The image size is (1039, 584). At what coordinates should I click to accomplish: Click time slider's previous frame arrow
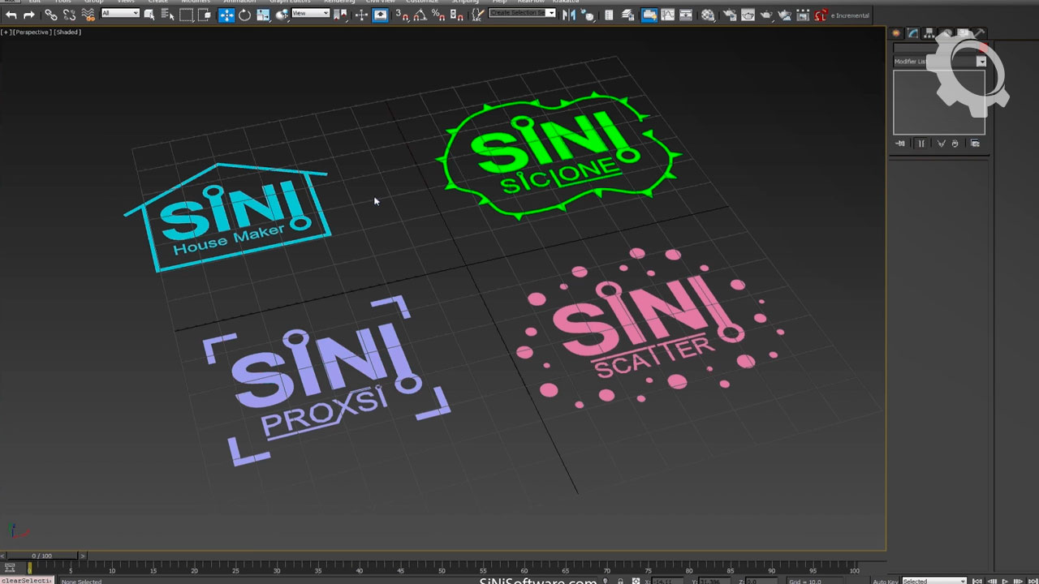(2, 556)
